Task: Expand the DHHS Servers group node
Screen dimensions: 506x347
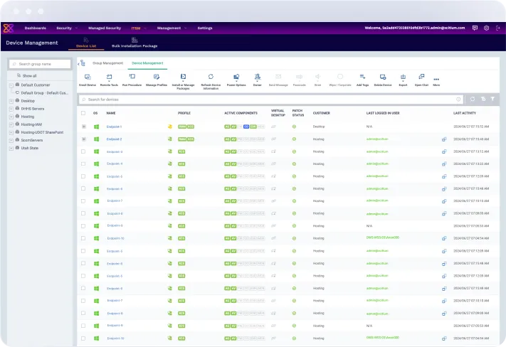Action: (x=11, y=109)
